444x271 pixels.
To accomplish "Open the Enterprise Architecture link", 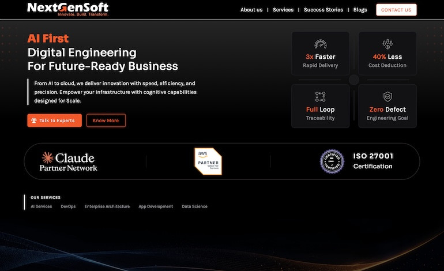I will [x=107, y=206].
